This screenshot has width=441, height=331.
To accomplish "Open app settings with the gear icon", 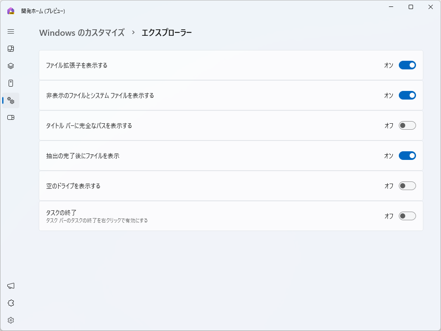I will pos(11,320).
